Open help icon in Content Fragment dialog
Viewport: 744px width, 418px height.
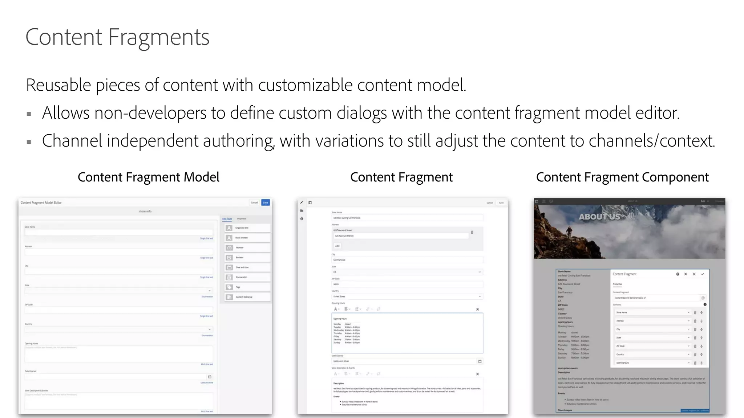(x=678, y=274)
